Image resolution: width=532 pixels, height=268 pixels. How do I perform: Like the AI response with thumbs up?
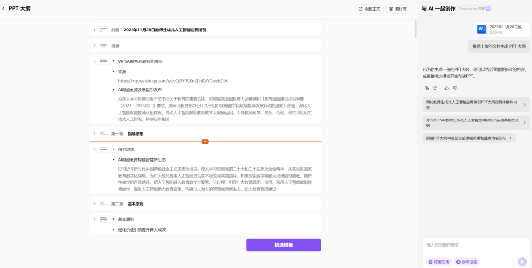(x=446, y=88)
